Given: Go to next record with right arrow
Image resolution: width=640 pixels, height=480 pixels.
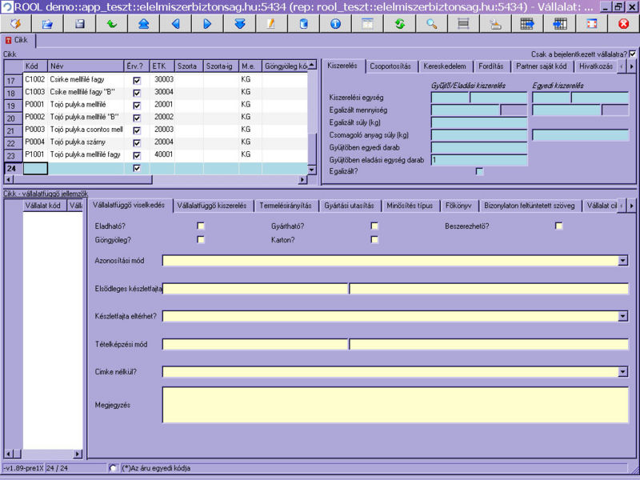Looking at the screenshot, I should (x=207, y=24).
